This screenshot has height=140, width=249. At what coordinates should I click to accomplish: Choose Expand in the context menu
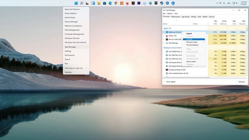[x=189, y=33]
